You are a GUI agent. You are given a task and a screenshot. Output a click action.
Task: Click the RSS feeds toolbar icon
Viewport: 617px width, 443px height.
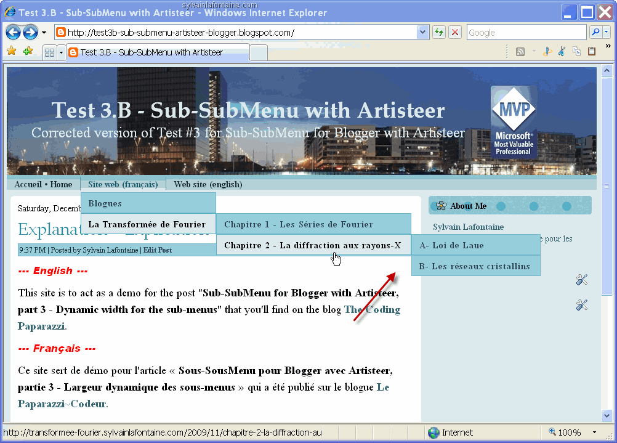pos(520,52)
